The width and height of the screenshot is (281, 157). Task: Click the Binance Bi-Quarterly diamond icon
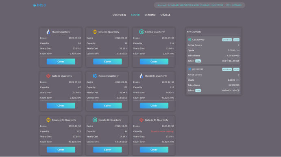click(48, 120)
